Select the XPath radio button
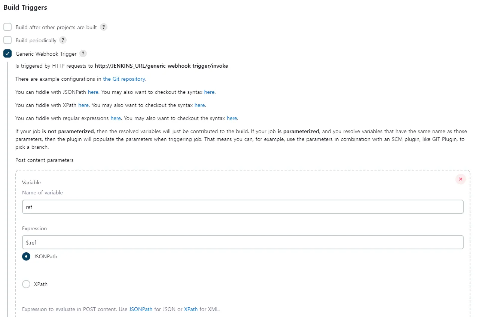This screenshot has width=482, height=317. pyautogui.click(x=26, y=284)
